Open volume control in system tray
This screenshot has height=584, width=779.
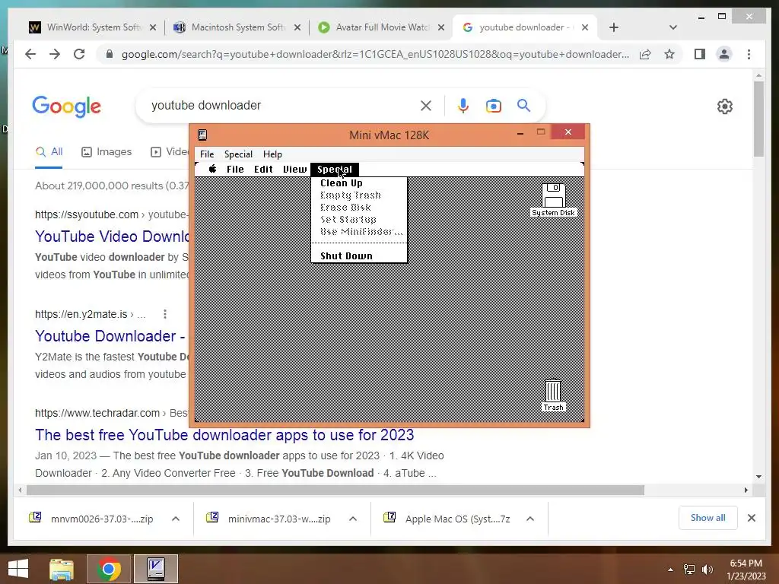[x=707, y=570]
